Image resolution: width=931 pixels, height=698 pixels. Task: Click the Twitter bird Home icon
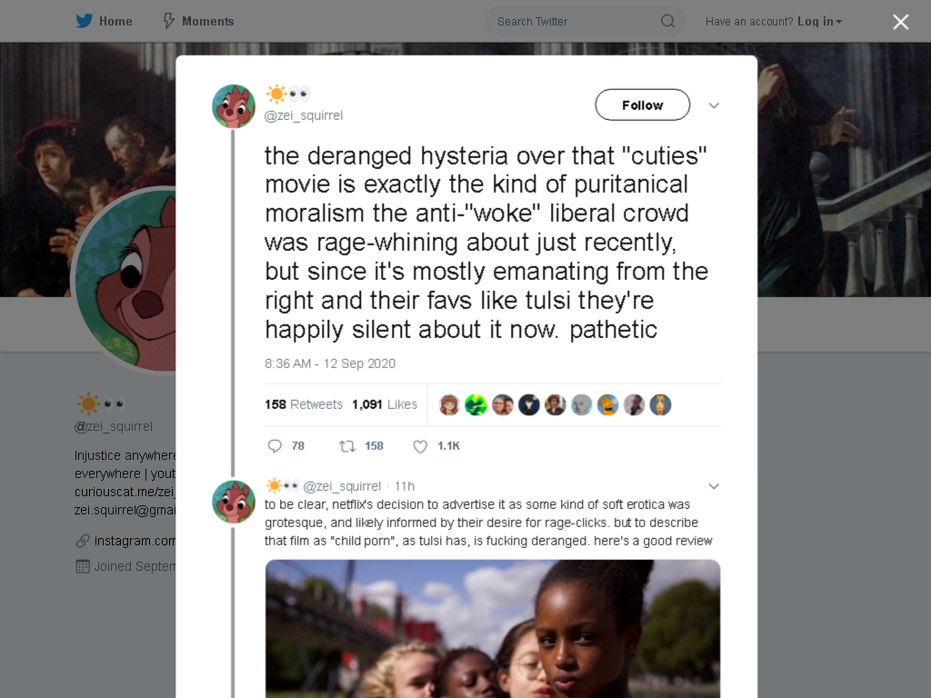click(x=85, y=22)
